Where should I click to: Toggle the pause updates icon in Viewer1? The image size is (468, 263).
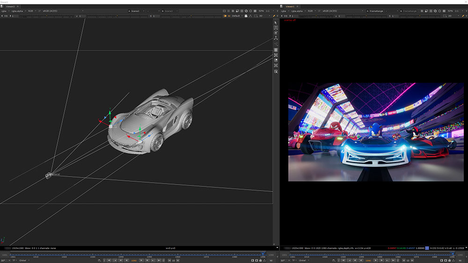click(x=444, y=11)
